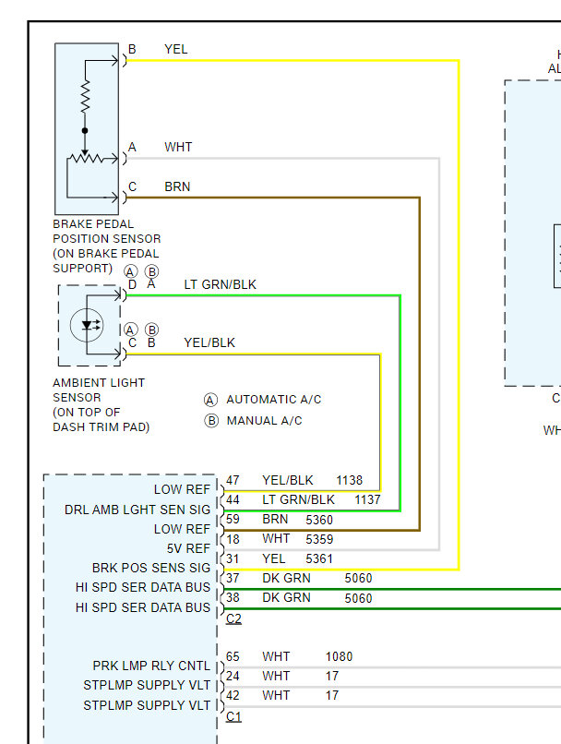Viewport: 561px width, 744px height.
Task: Click pin 38 DK GRN circuit 5060
Action: point(299,598)
